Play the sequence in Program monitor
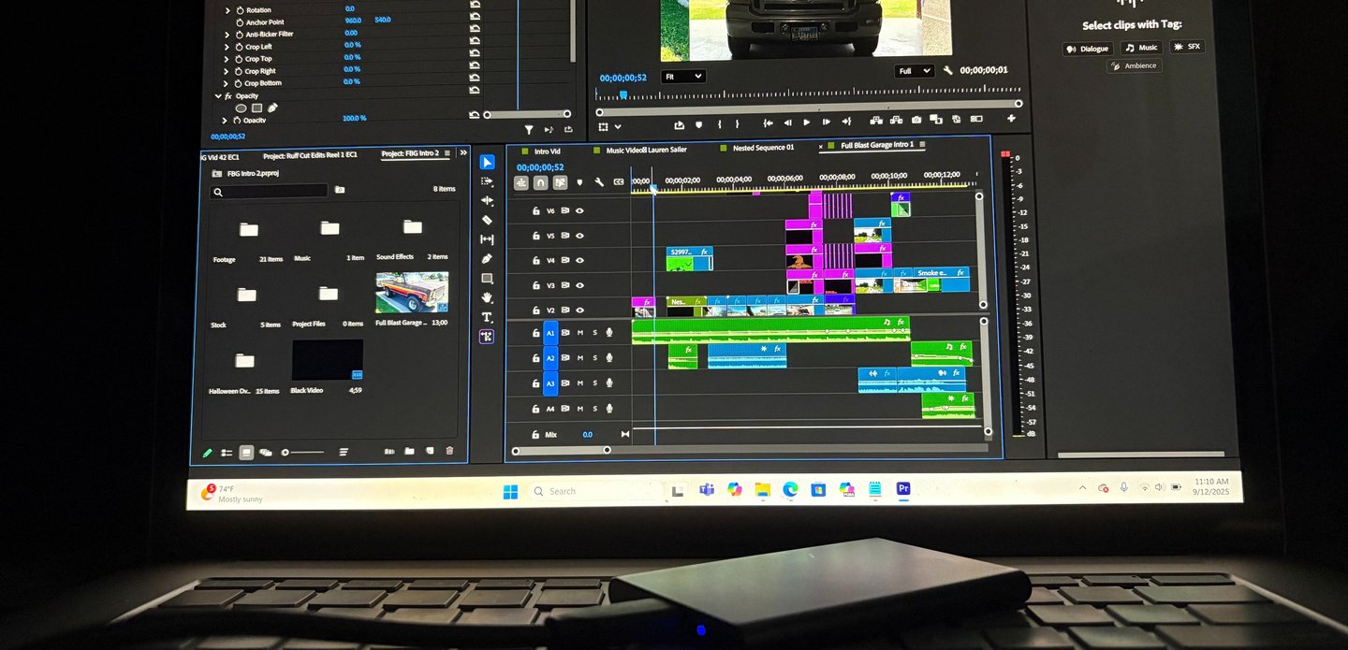1348x650 pixels. click(x=807, y=123)
